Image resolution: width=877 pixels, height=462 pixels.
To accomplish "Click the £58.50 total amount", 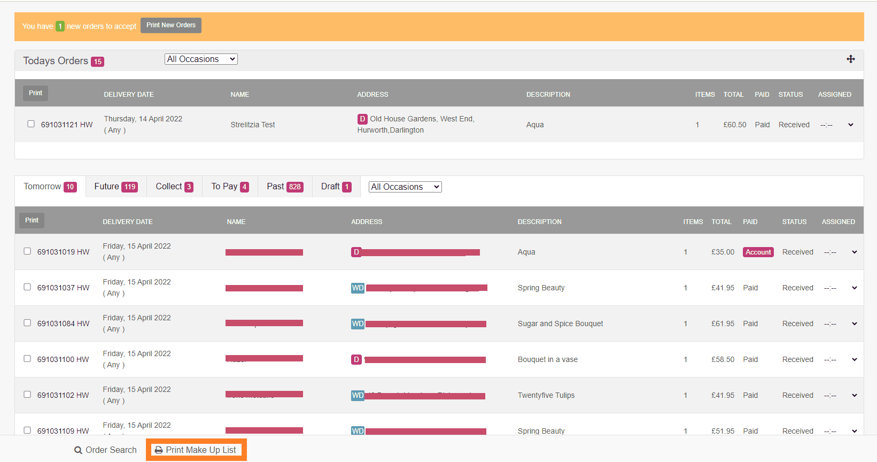I will (x=723, y=359).
